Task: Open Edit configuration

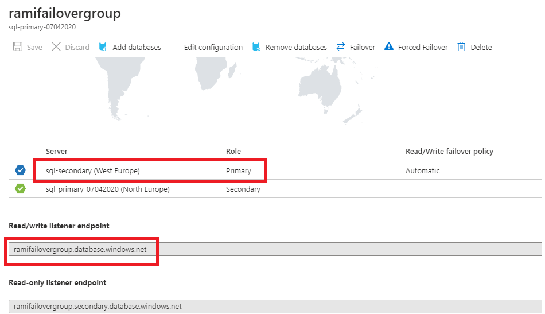Action: (213, 47)
